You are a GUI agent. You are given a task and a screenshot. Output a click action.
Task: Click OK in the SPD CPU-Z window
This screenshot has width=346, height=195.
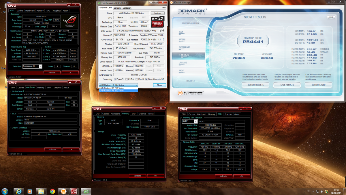click(242, 176)
